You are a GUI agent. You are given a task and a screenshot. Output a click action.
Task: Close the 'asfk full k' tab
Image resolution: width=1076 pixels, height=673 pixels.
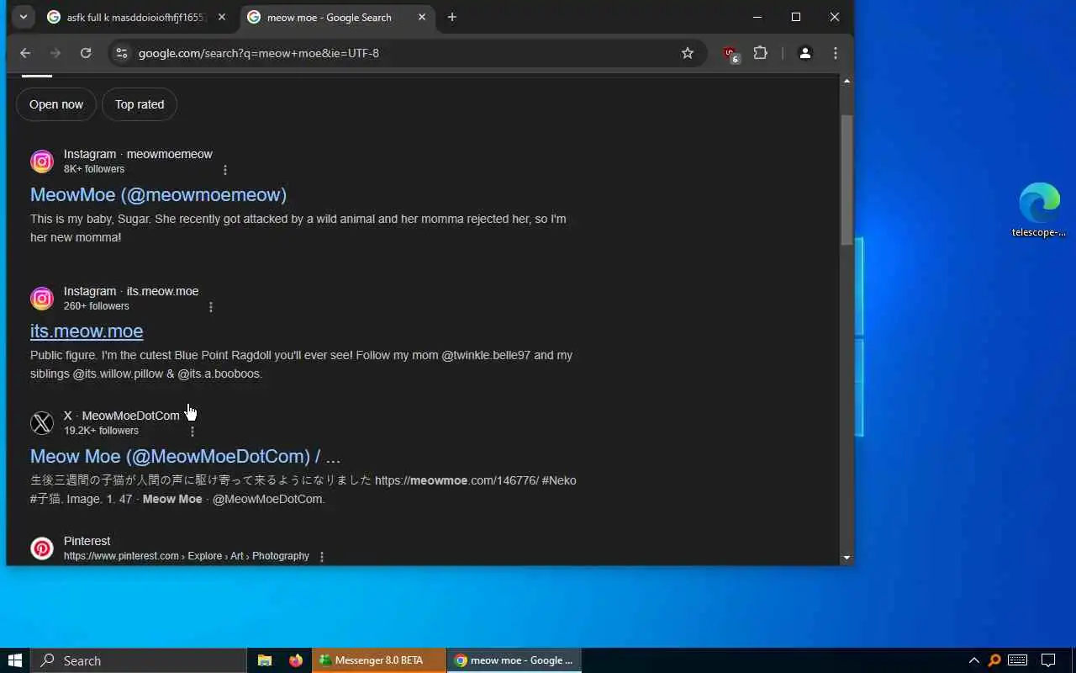222,18
